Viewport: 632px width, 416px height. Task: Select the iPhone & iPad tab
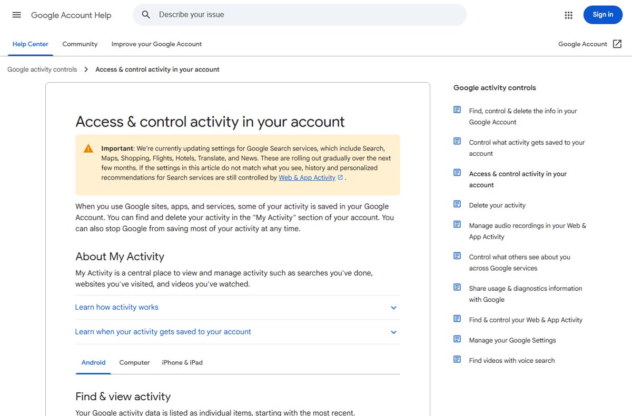click(182, 363)
